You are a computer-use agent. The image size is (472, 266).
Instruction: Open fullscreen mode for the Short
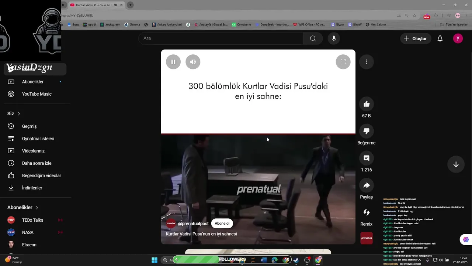coord(343,62)
